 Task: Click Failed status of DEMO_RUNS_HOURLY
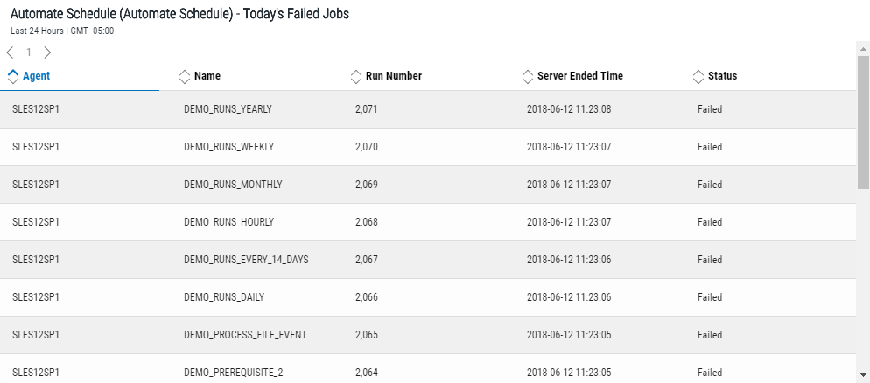[710, 222]
